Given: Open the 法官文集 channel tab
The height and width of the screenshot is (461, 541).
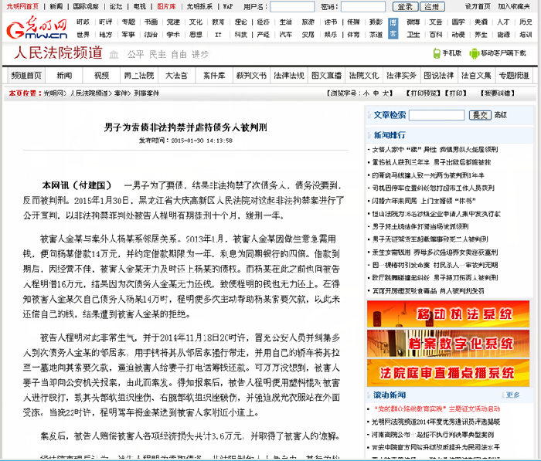Looking at the screenshot, I should click(x=476, y=75).
